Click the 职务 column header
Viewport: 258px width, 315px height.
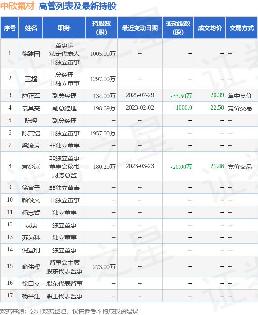tap(64, 28)
